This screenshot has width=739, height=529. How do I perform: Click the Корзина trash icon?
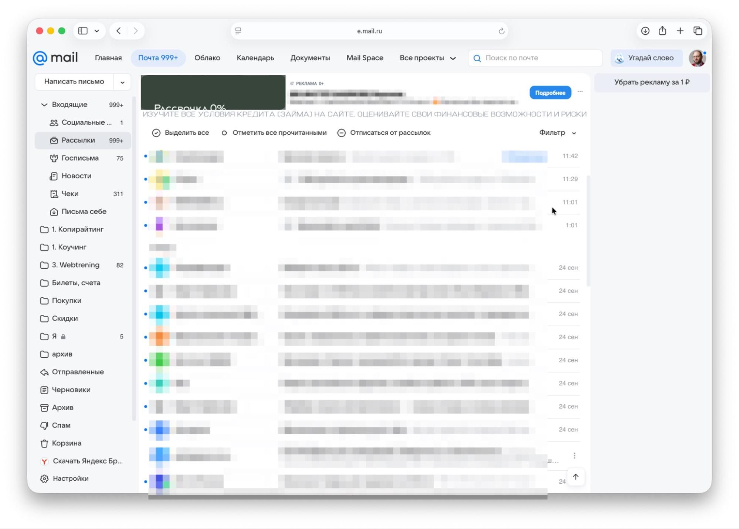point(44,443)
